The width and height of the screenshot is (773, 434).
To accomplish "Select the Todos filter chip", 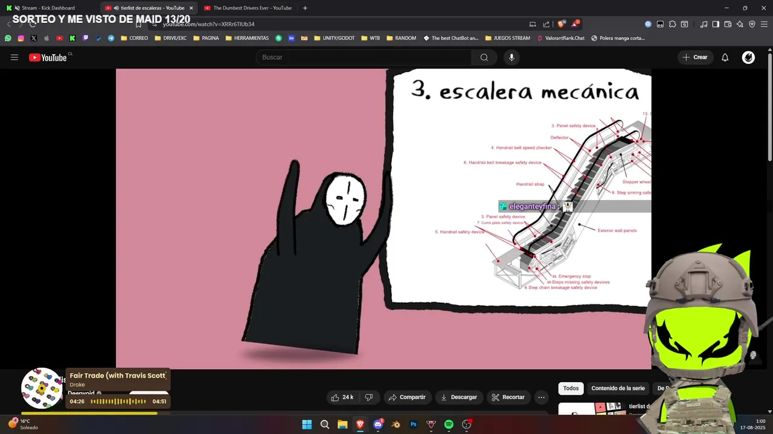I will click(571, 388).
